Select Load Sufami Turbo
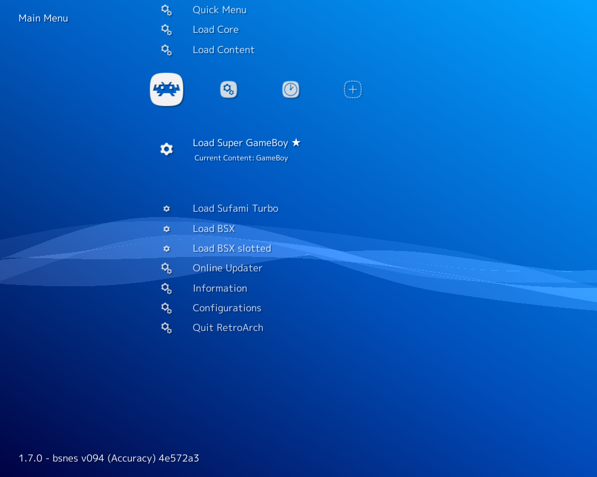Image resolution: width=597 pixels, height=477 pixels. click(235, 209)
